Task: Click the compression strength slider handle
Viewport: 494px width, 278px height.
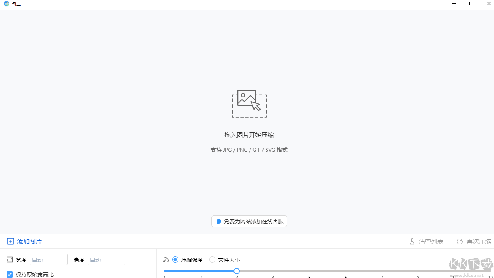Action: [237, 271]
